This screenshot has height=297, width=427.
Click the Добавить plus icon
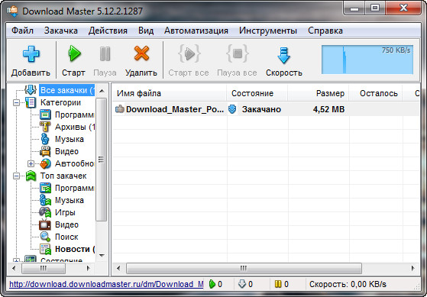pyautogui.click(x=31, y=54)
